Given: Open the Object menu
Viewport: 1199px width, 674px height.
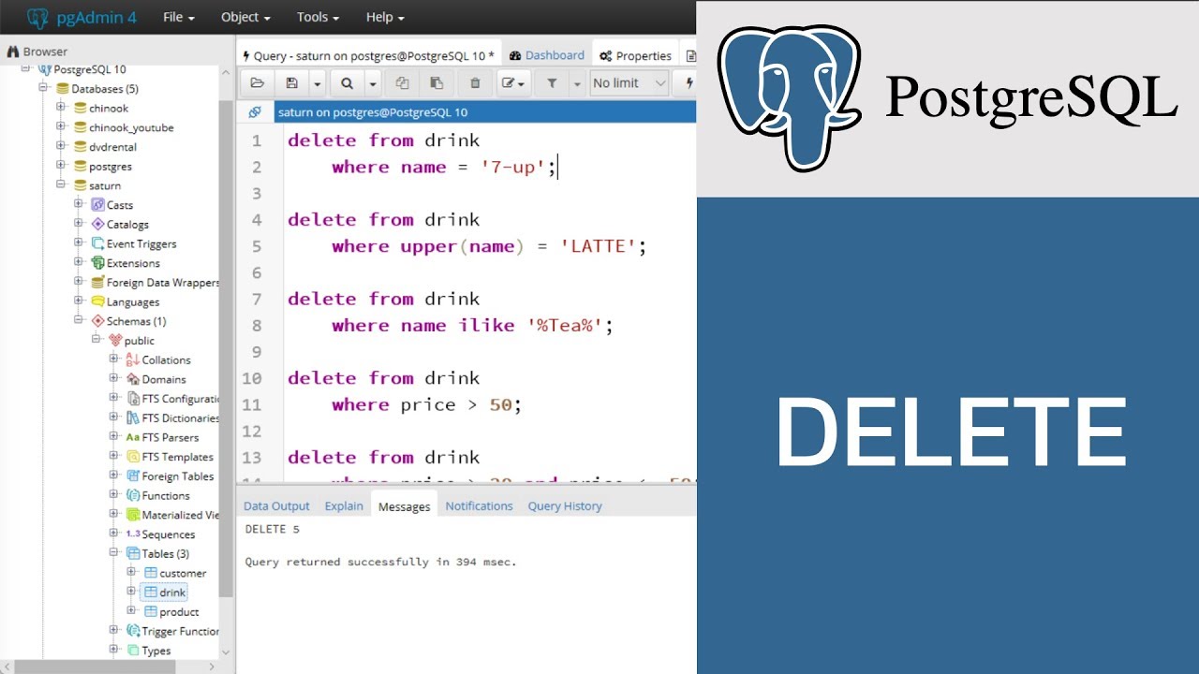Looking at the screenshot, I should point(245,17).
